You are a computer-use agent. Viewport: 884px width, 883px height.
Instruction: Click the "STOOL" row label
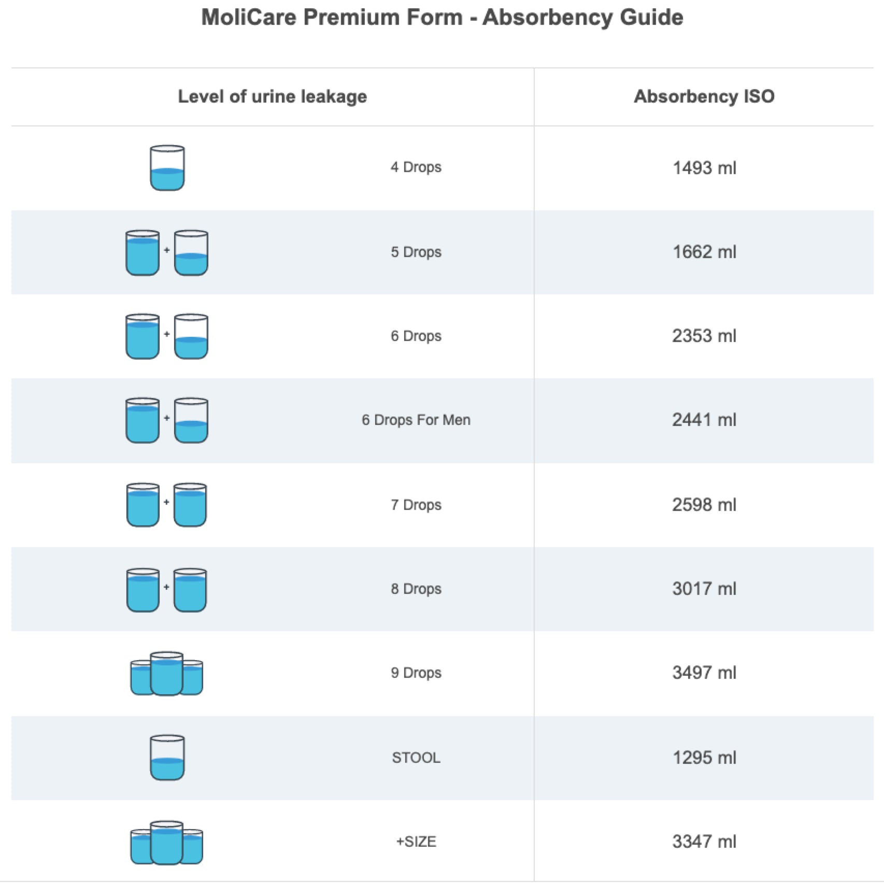click(x=416, y=758)
